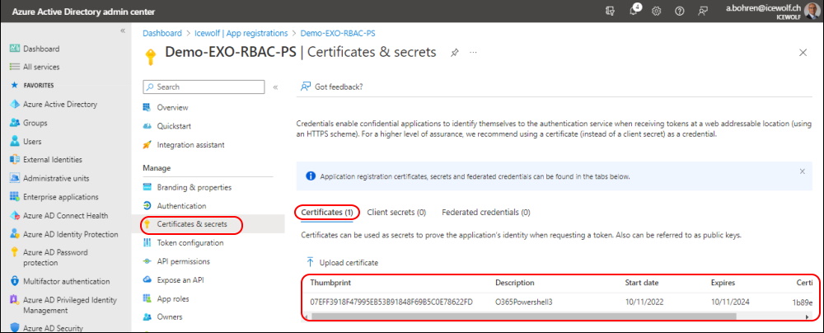Open the portal settings gear icon

pos(656,11)
